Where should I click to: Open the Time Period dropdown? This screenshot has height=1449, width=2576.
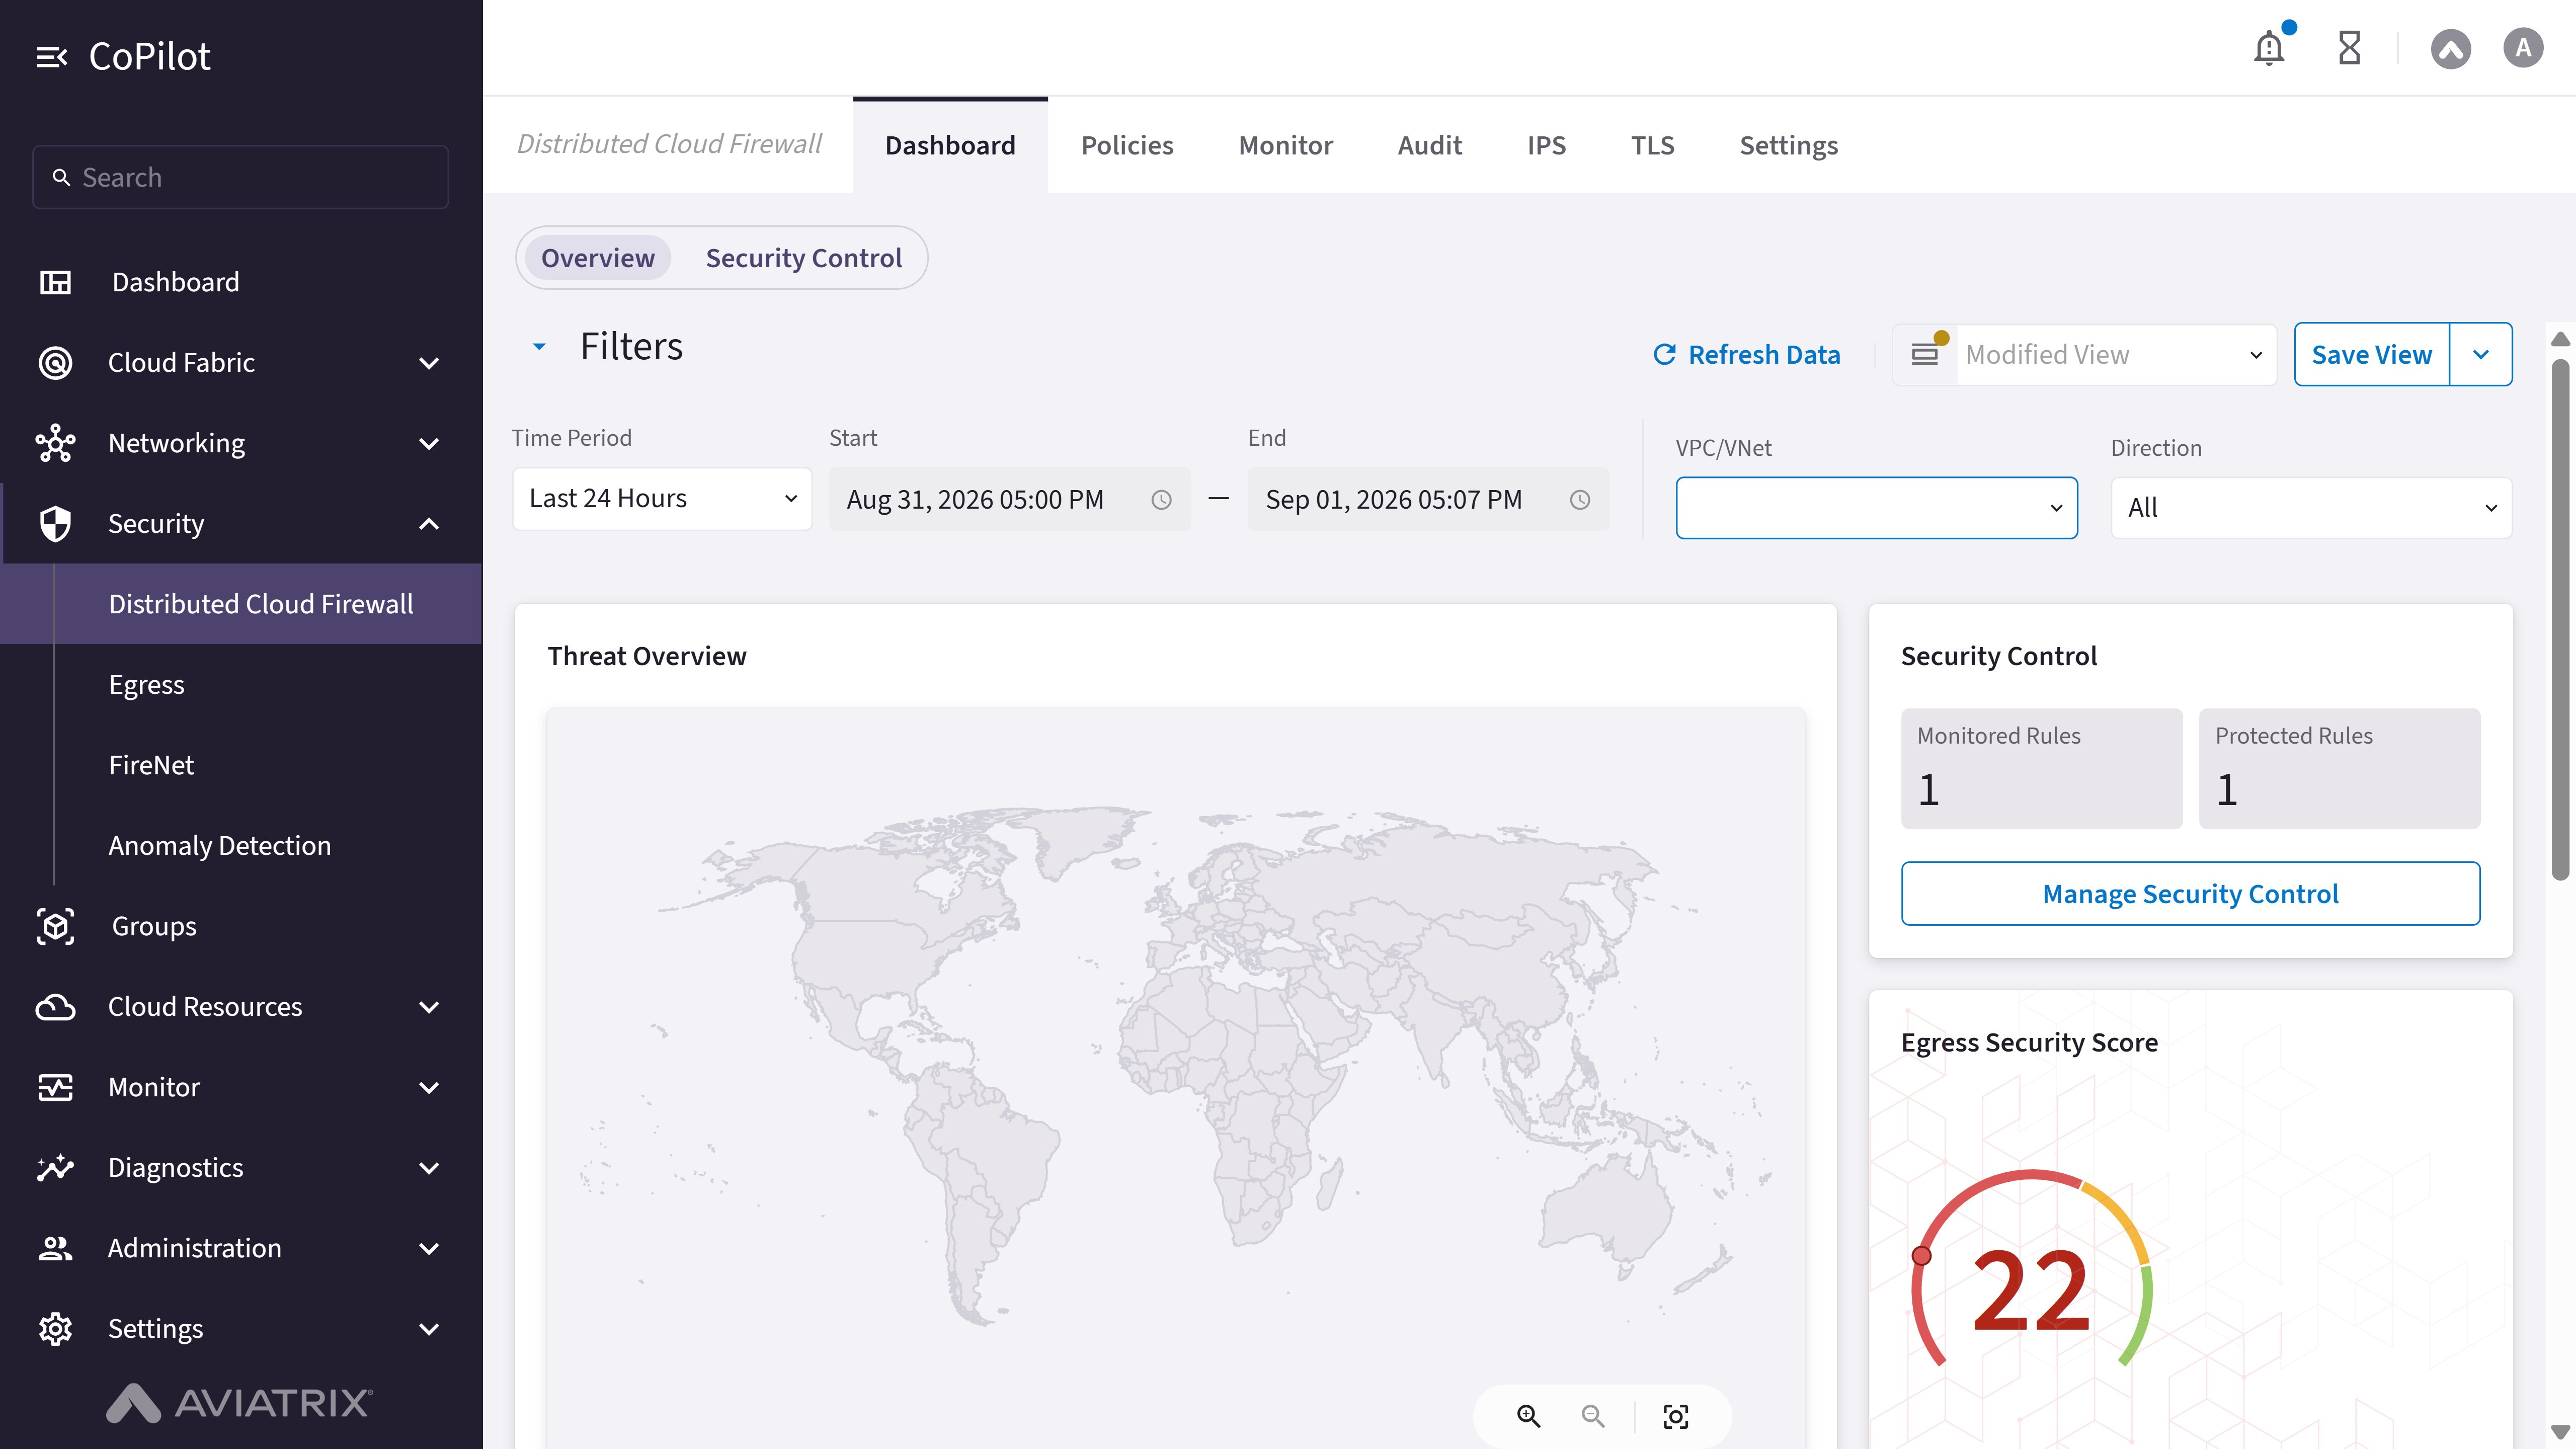pos(662,498)
